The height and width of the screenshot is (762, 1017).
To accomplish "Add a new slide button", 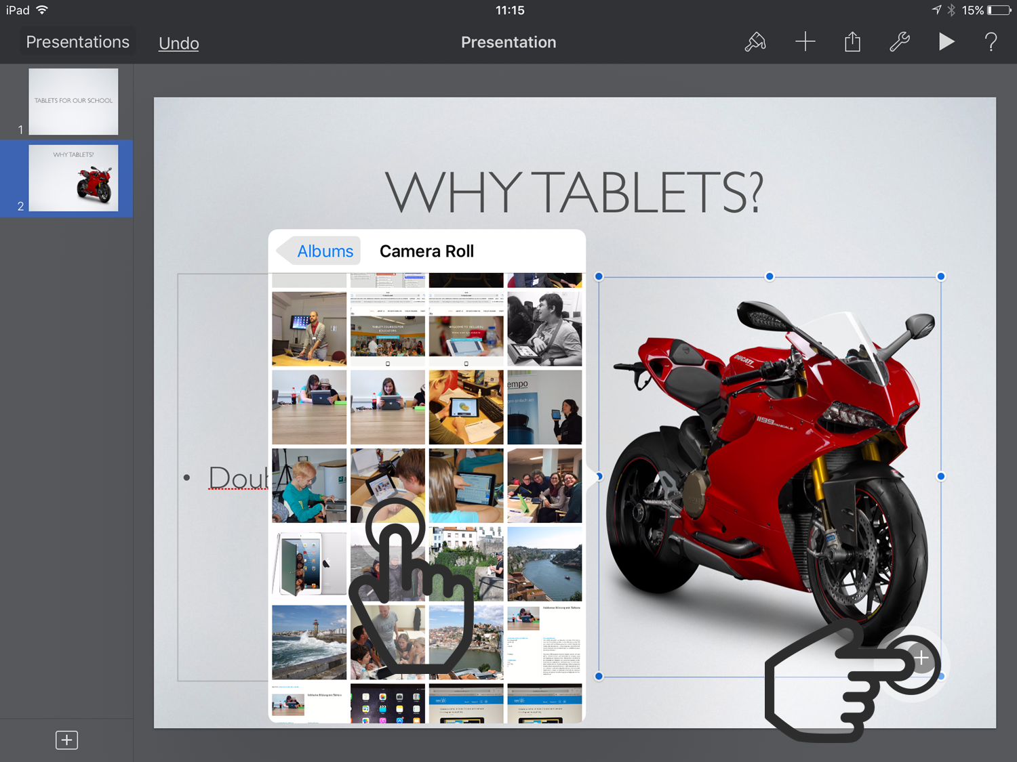I will tap(66, 740).
